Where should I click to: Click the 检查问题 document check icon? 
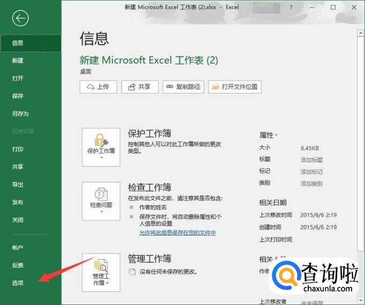(101, 201)
